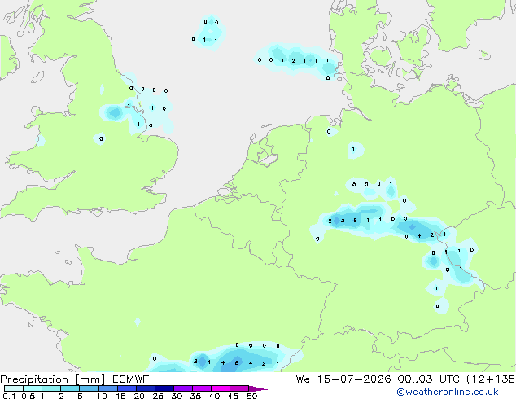The image size is (516, 399).
Task: Click the '25' legend scale label
Action: (158, 396)
